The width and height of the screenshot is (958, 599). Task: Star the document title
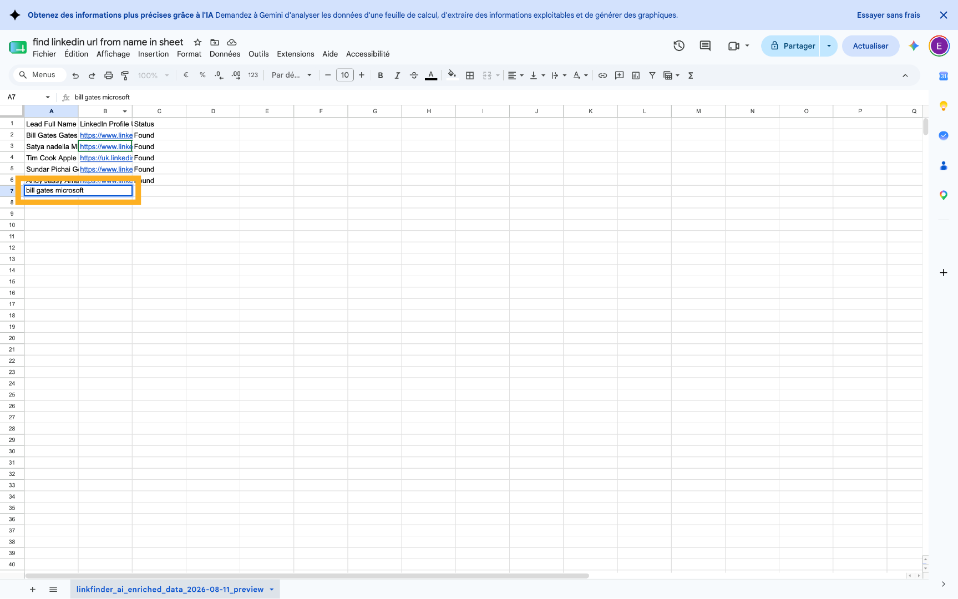(197, 42)
